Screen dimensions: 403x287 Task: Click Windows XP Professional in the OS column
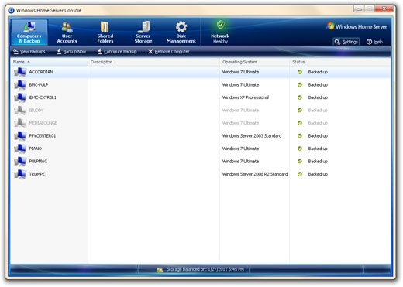pos(246,97)
